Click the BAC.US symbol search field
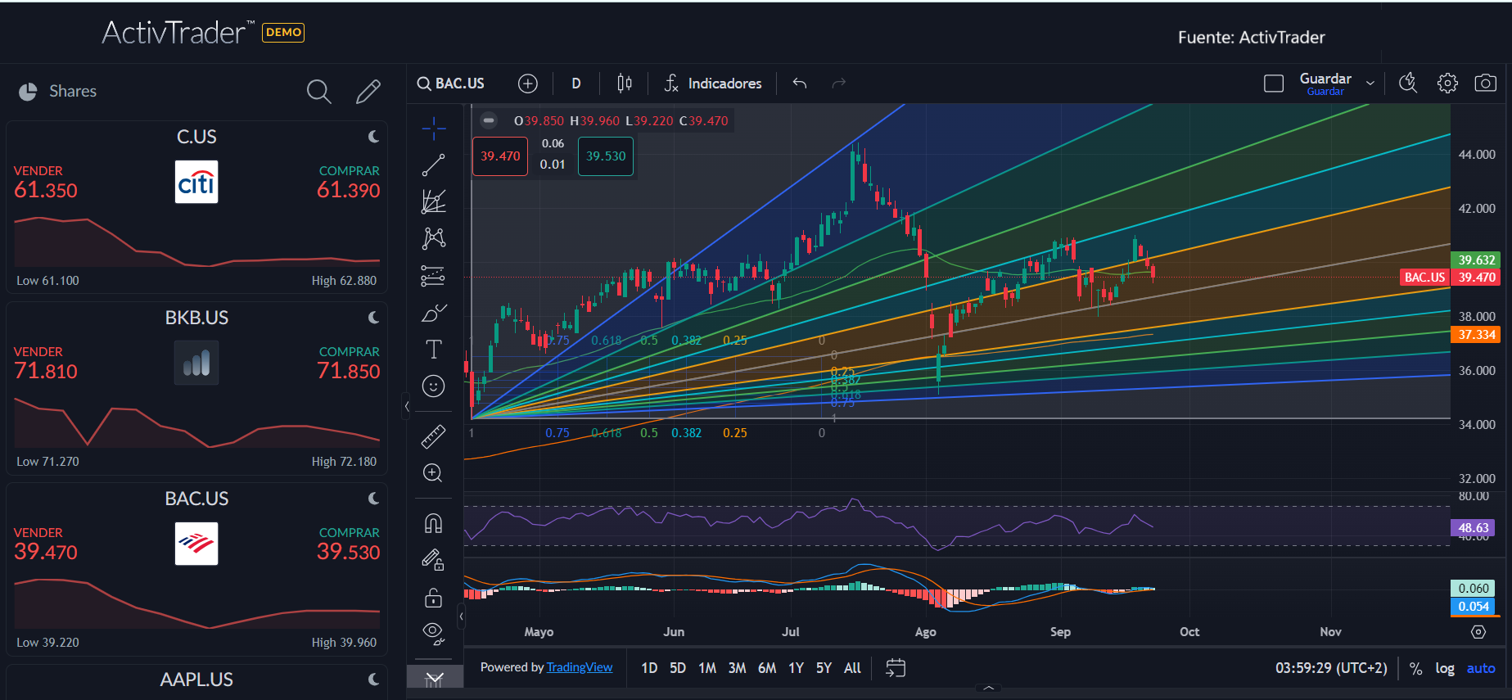The width and height of the screenshot is (1512, 700). (x=451, y=84)
